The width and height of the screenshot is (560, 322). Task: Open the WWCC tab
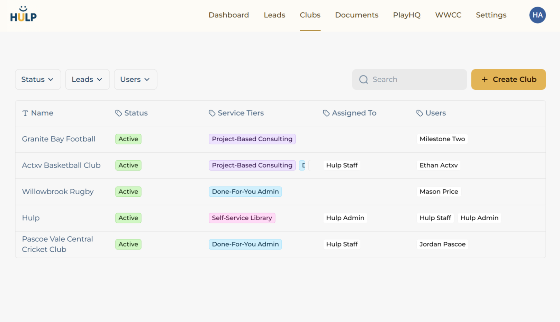click(448, 15)
